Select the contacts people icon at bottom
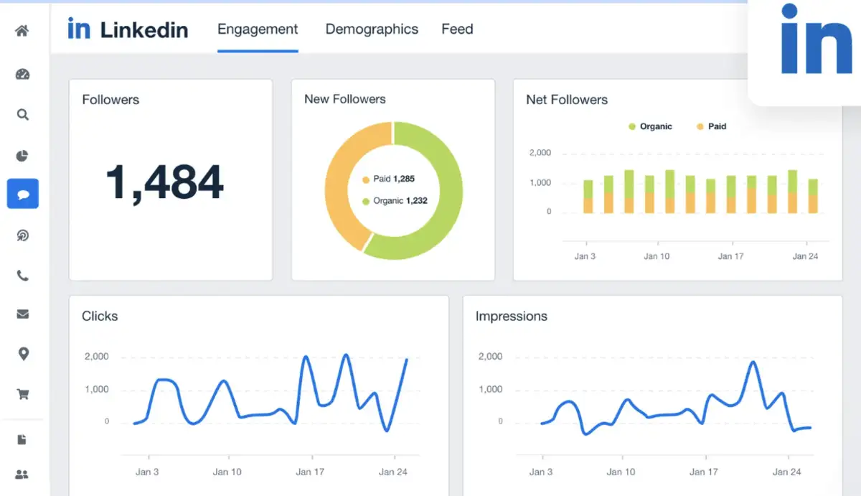 (x=22, y=474)
